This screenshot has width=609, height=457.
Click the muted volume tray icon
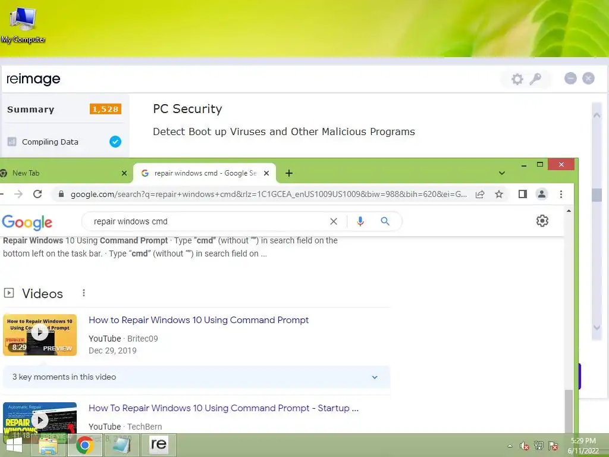coord(525,446)
